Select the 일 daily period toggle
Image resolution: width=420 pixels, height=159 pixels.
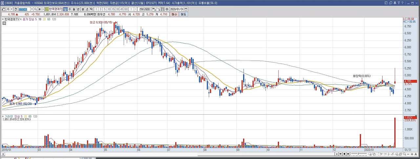65,9
